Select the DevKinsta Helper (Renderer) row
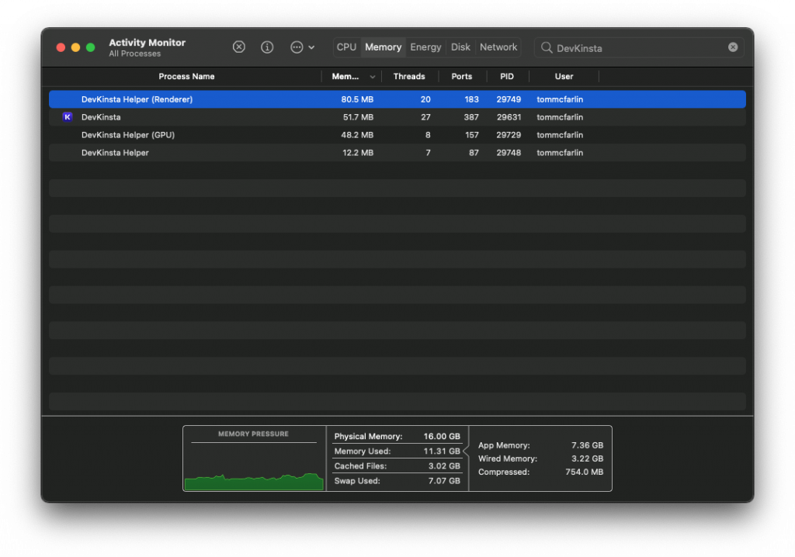Viewport: 795px width, 557px height. (397, 99)
